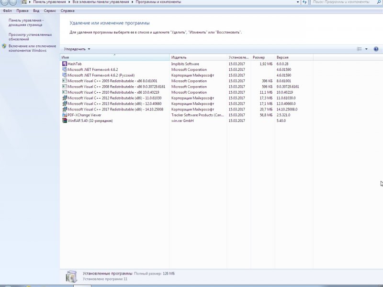The height and width of the screenshot is (287, 383).
Task: Select Microsoft Visual C++ 2013 Redistributable row name
Action: (x=114, y=104)
